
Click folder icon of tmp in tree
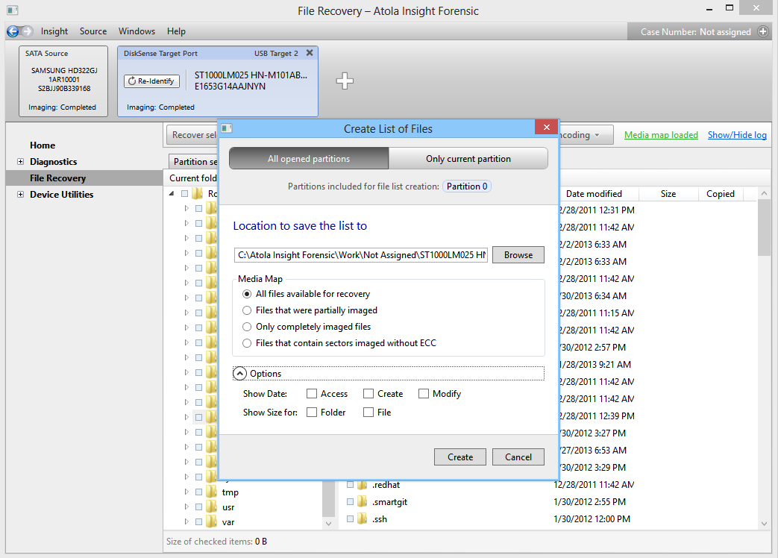point(212,492)
